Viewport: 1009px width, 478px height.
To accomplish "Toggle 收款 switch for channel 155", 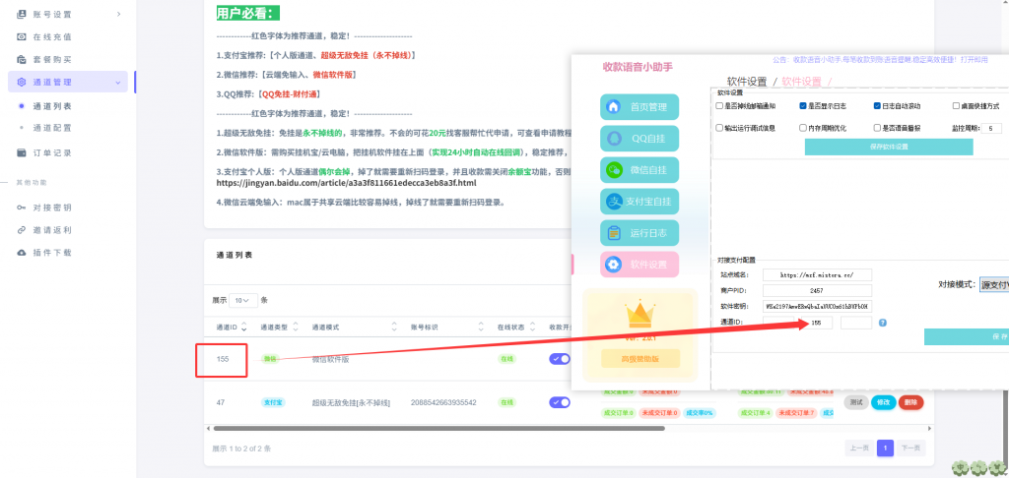I will point(560,359).
